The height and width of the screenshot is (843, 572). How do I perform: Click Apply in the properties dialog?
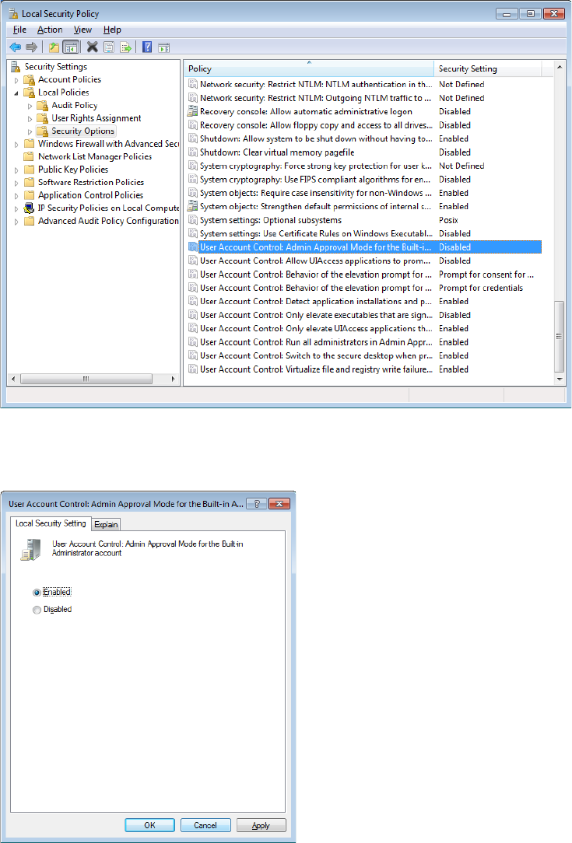[261, 825]
